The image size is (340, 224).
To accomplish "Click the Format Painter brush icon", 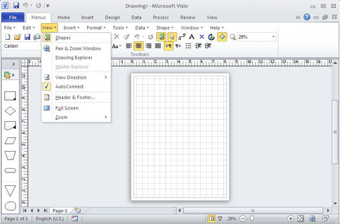I will coord(126,37).
